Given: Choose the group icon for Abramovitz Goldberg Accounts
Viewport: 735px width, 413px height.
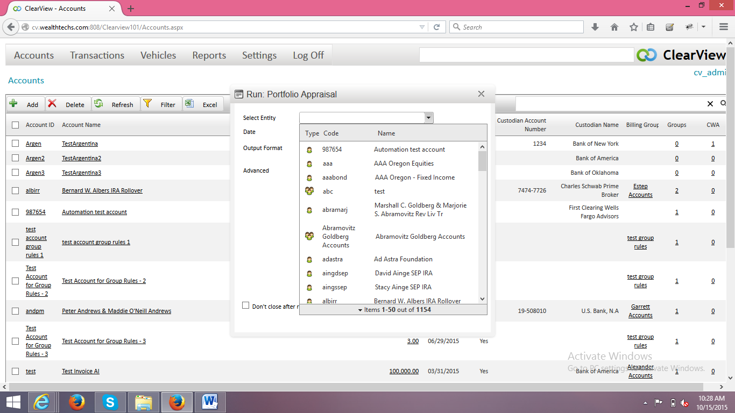Looking at the screenshot, I should [x=309, y=236].
